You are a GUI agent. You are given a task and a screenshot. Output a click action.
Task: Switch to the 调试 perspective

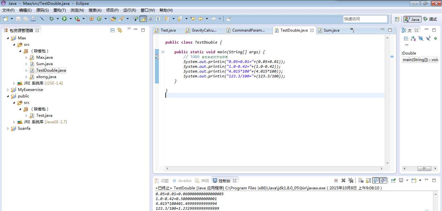coord(430,19)
